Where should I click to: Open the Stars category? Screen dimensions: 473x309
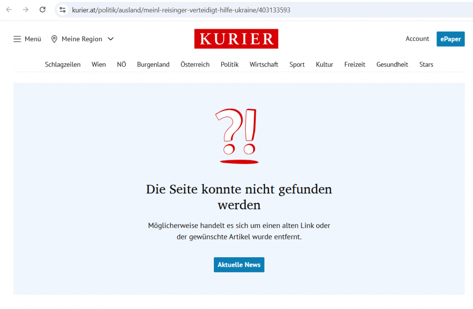(x=426, y=65)
